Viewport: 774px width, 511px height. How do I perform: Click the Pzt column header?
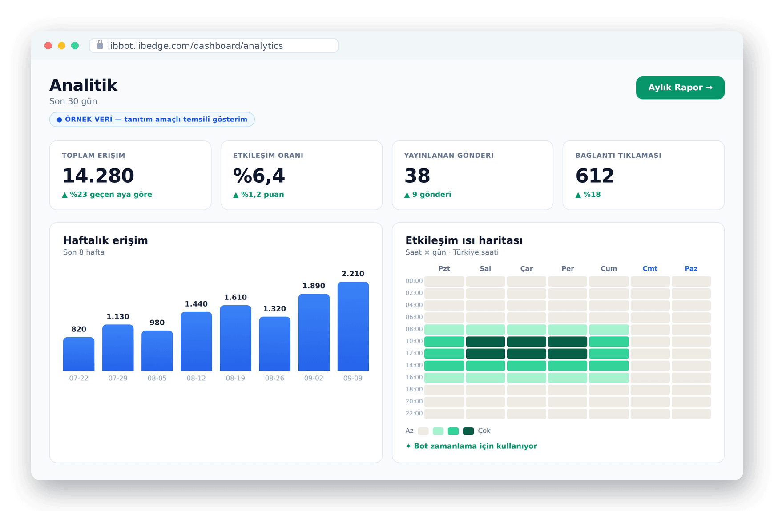[x=444, y=268]
